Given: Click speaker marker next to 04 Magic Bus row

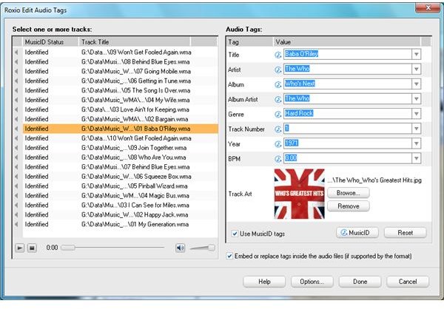Looking at the screenshot, I should click(17, 196).
